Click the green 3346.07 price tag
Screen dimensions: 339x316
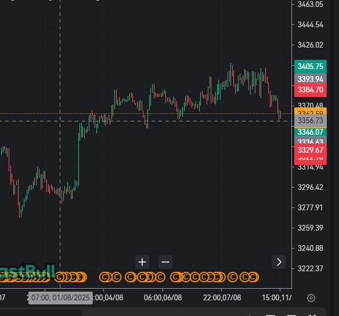(x=311, y=132)
